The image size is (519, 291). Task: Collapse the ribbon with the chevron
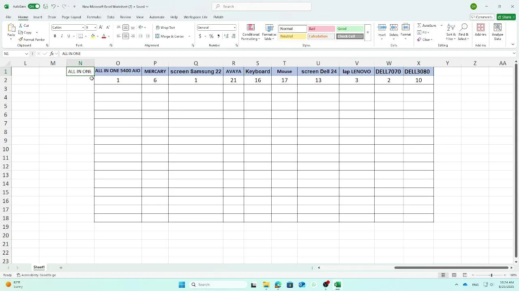tap(513, 45)
